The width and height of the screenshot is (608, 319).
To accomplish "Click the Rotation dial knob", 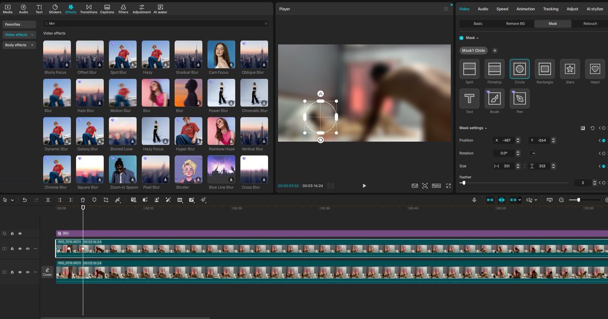I will (533, 153).
